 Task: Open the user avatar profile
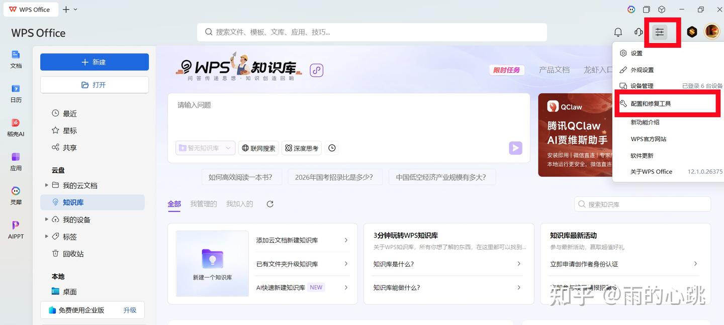[x=712, y=32]
